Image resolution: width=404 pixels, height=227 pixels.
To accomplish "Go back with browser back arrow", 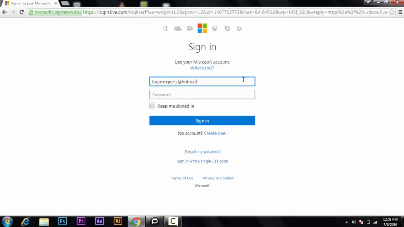I will 4,12.
